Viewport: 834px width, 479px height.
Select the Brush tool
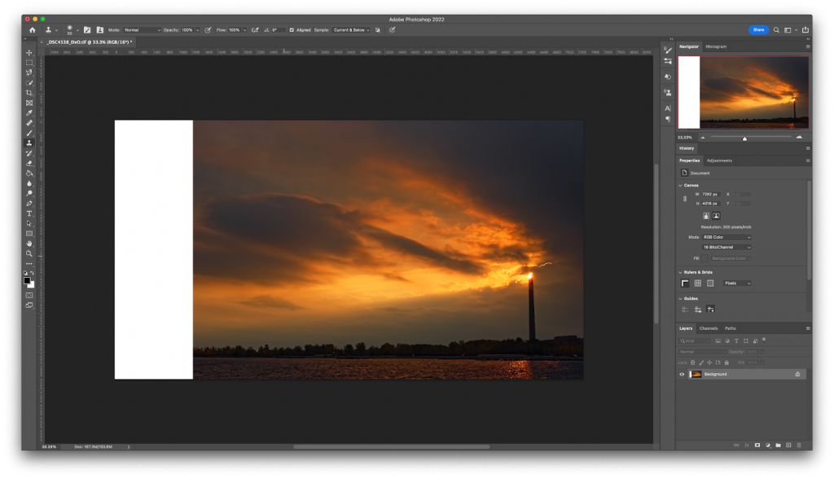tap(29, 134)
